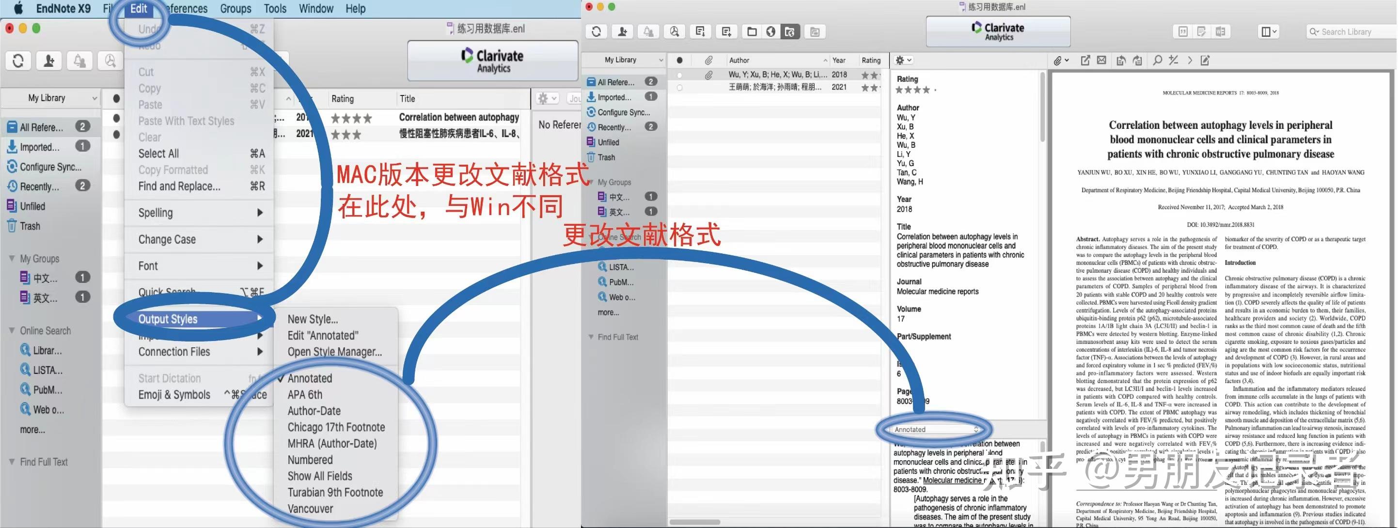Open the paperclip attachment icon above the PDF
This screenshot has width=1398, height=528.
click(x=1058, y=60)
